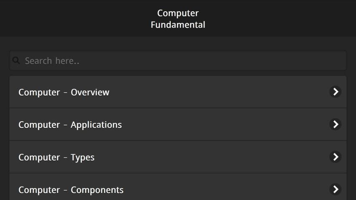
Task: Click the word 'Applications' in the second row
Action: coord(96,125)
